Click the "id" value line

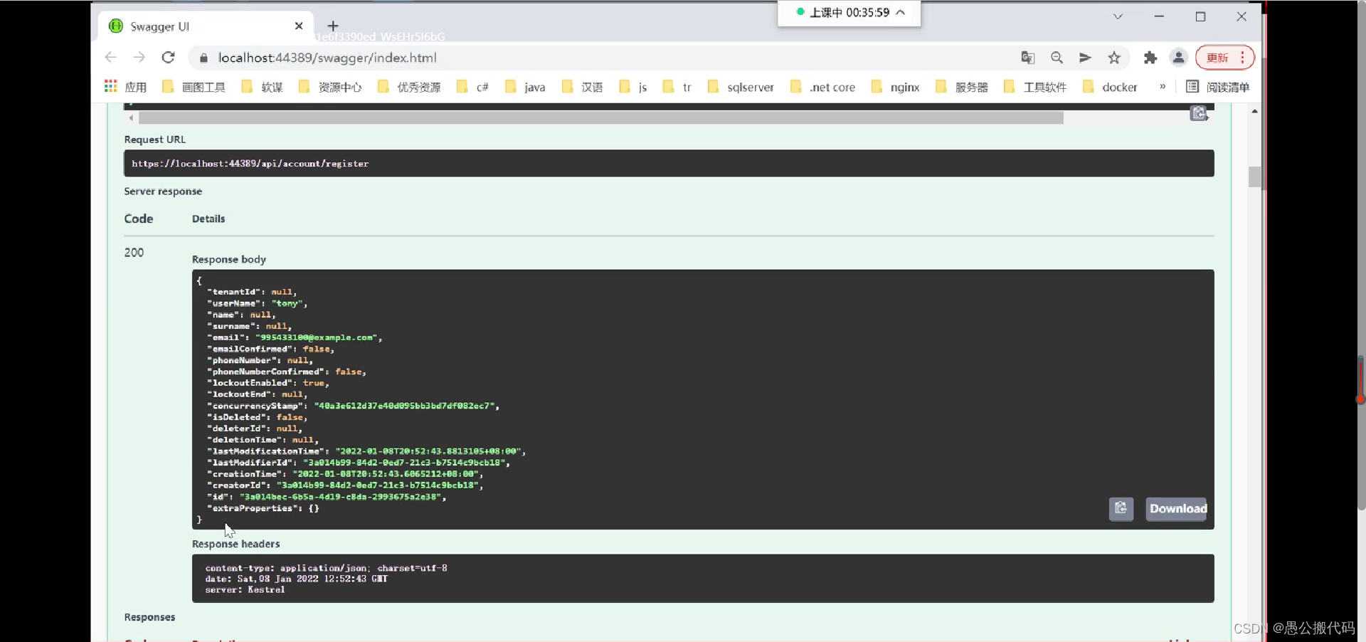(327, 497)
